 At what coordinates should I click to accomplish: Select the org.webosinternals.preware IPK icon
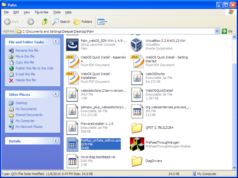pyautogui.click(x=137, y=111)
